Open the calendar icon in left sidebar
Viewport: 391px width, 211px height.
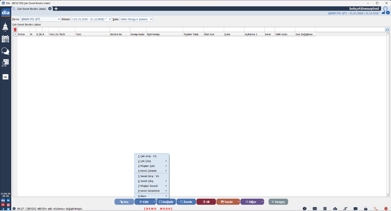point(5,39)
